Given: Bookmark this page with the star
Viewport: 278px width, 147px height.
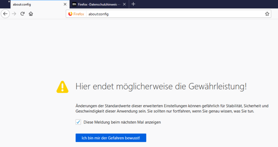Looking at the screenshot, I should [267, 14].
